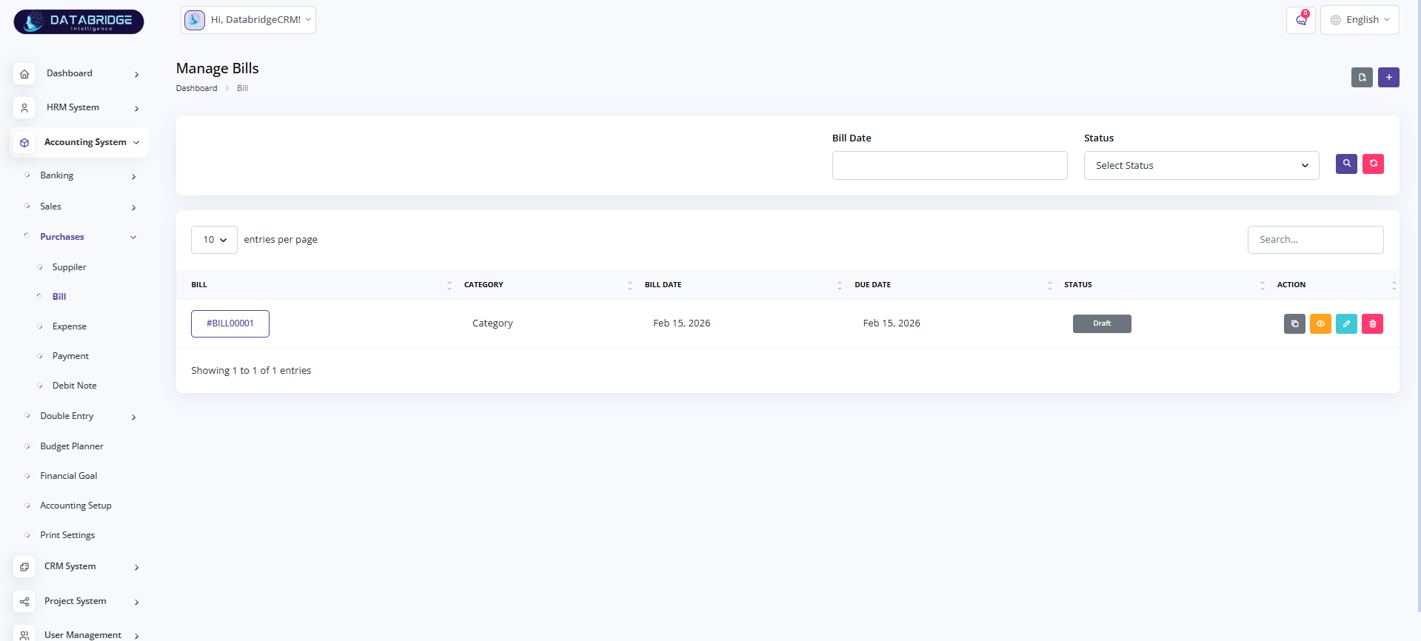Click the Dashboard breadcrumb link
The image size is (1421, 641).
[196, 88]
